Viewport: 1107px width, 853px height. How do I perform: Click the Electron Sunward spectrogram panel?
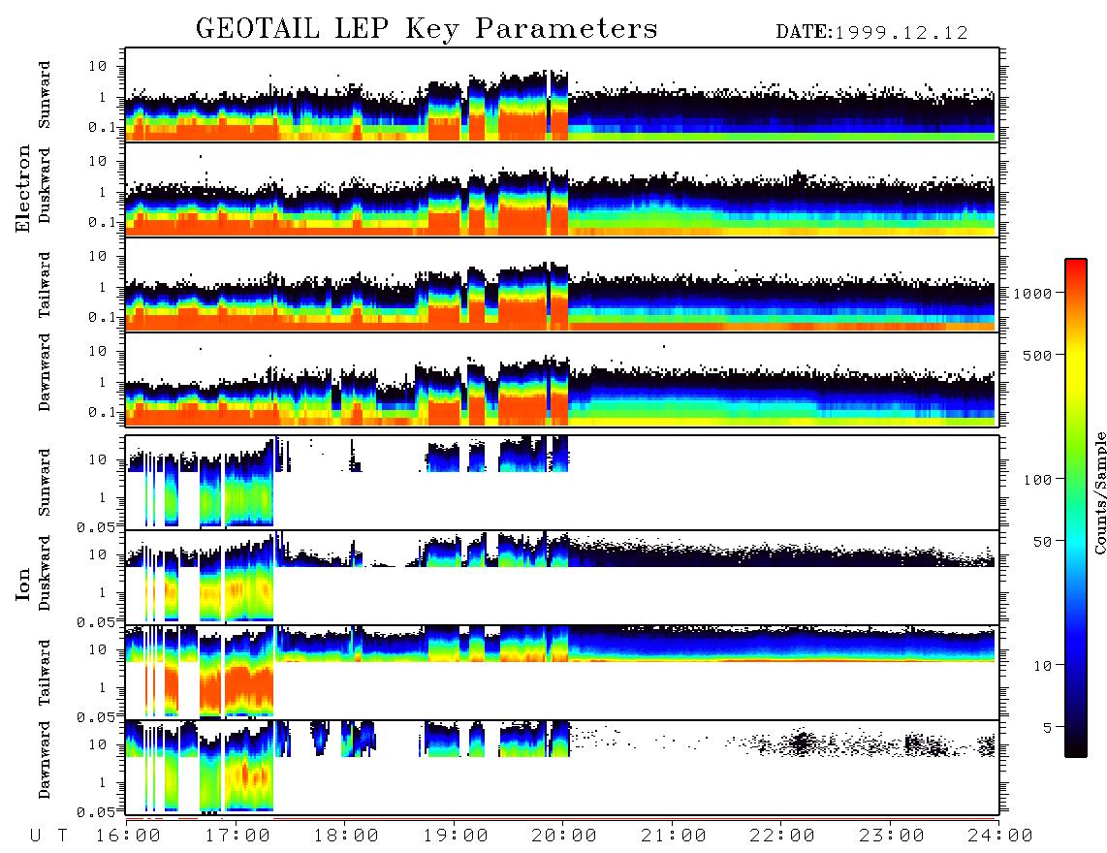pyautogui.click(x=562, y=95)
